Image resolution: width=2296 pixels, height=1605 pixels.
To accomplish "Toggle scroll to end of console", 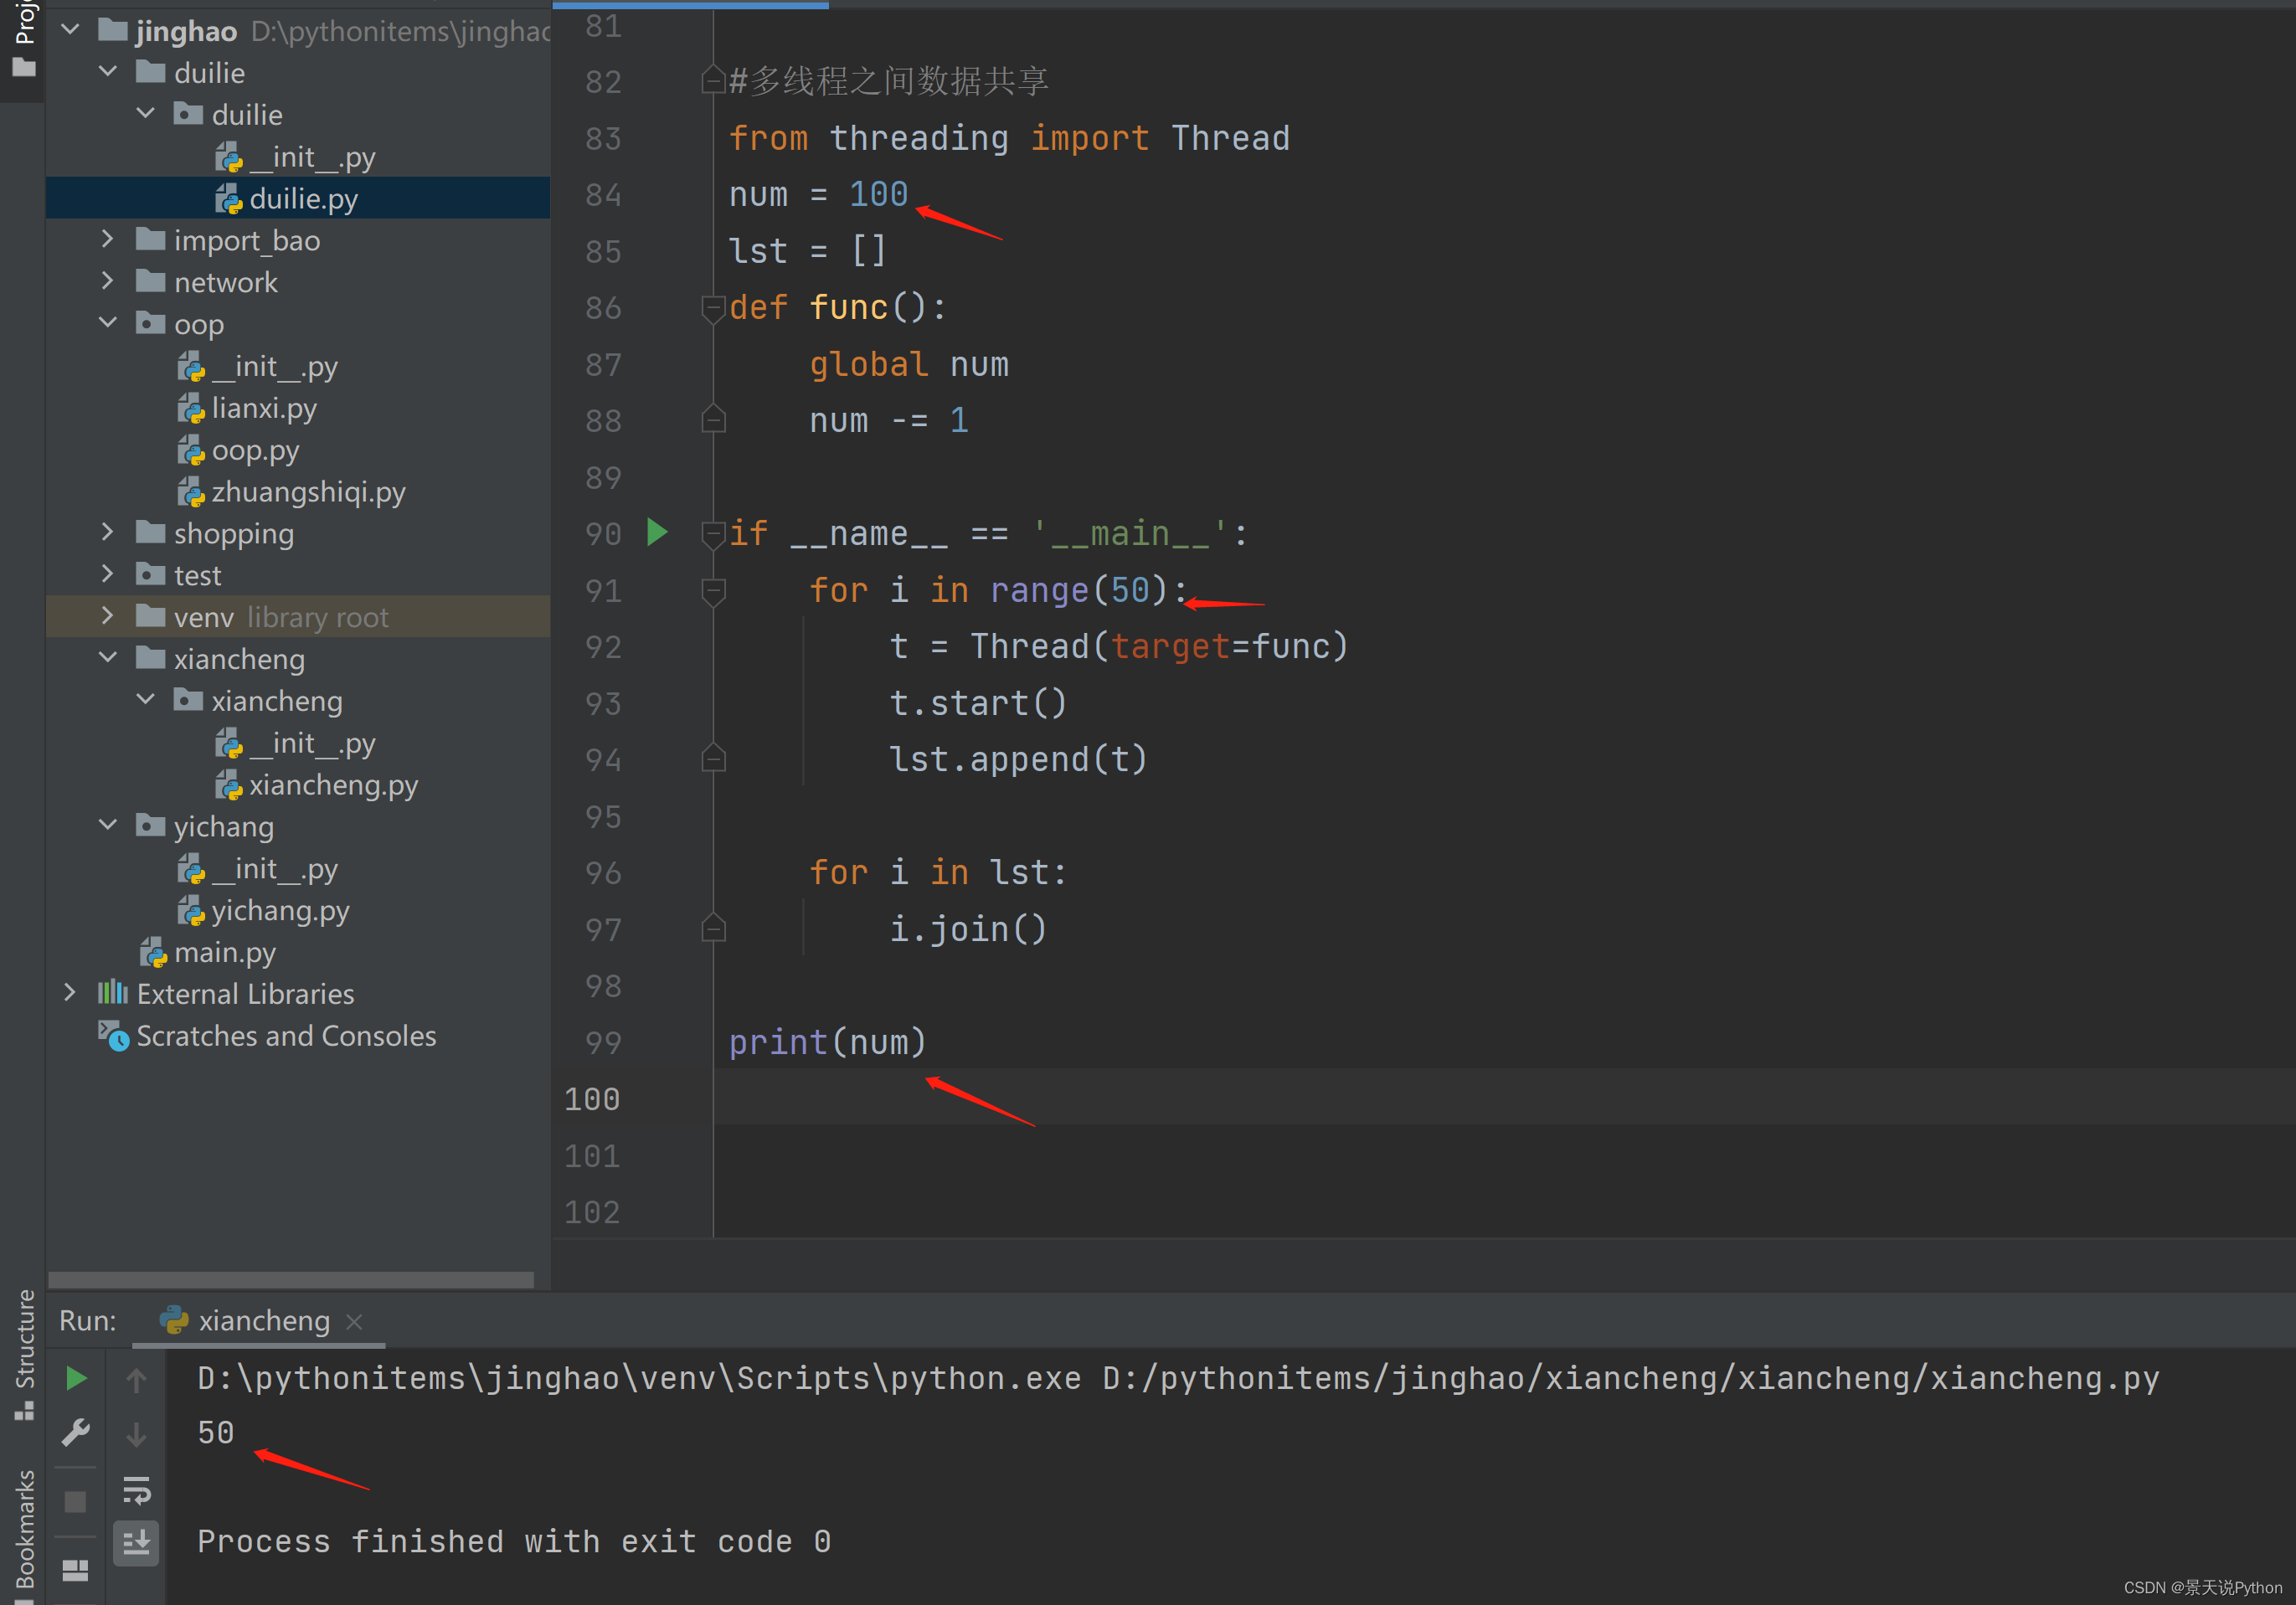I will pos(137,1542).
